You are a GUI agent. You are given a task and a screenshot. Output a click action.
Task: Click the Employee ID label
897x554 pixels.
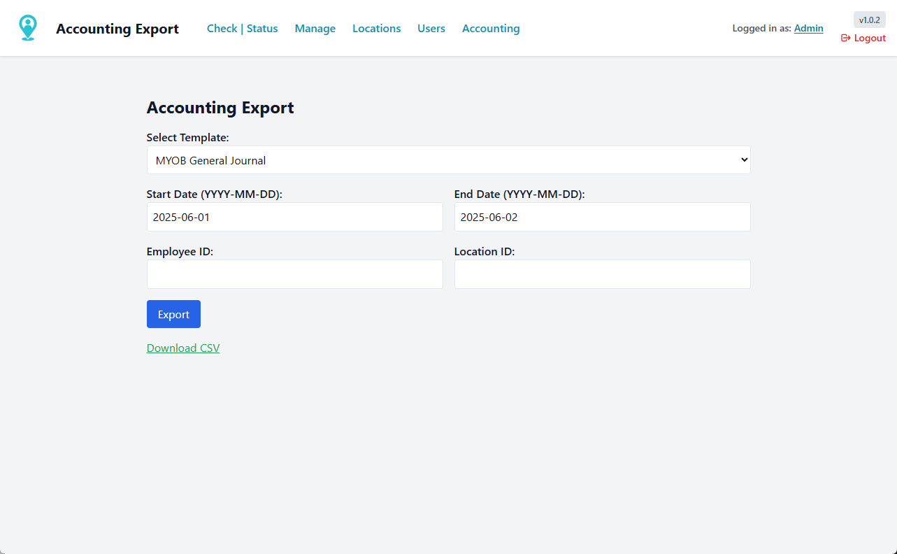(x=180, y=252)
